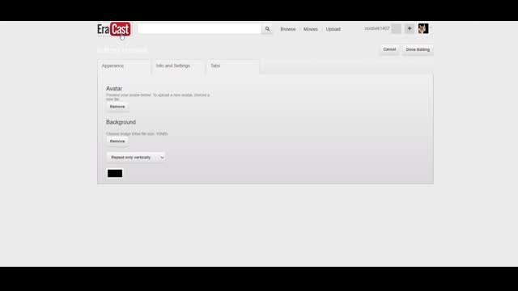Image resolution: width=518 pixels, height=291 pixels.
Task: Click the noobek1407 username
Action: coord(377,28)
